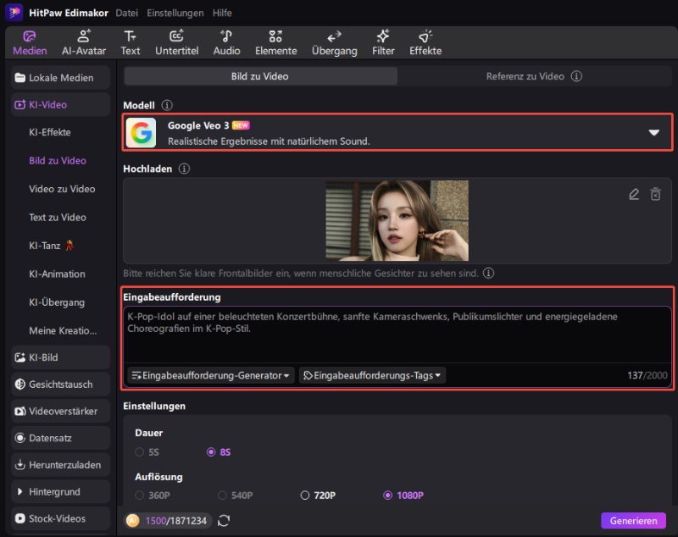
Task: Open the Medien toolbar tab
Action: tap(30, 43)
